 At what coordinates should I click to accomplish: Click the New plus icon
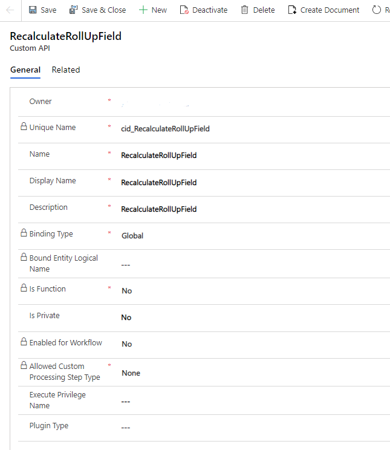click(143, 10)
